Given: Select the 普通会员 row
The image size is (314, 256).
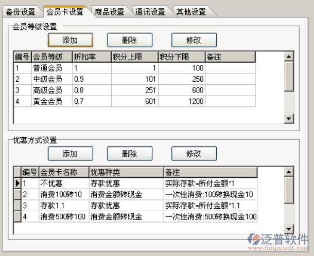Looking at the screenshot, I should click(47, 68).
